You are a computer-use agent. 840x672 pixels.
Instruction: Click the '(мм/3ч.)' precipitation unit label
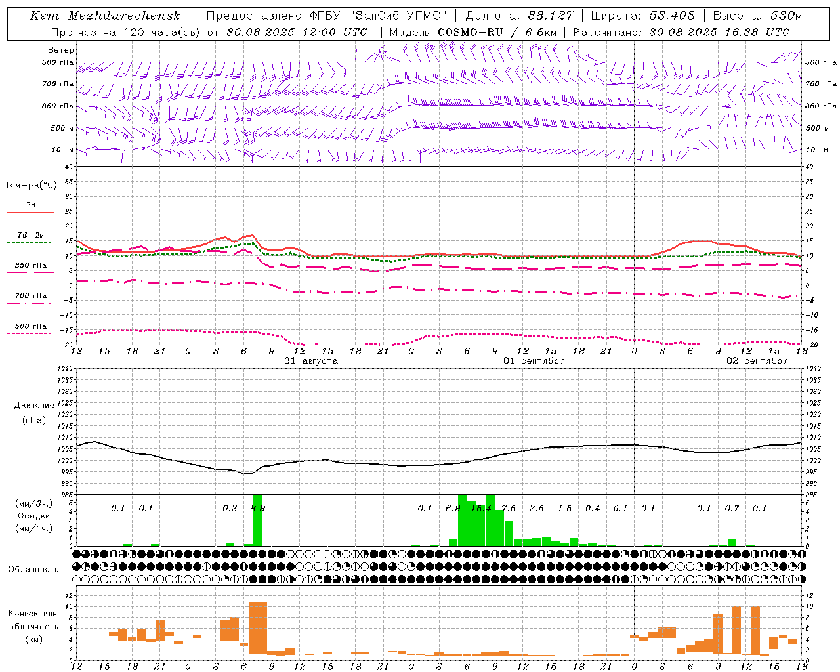(x=33, y=503)
